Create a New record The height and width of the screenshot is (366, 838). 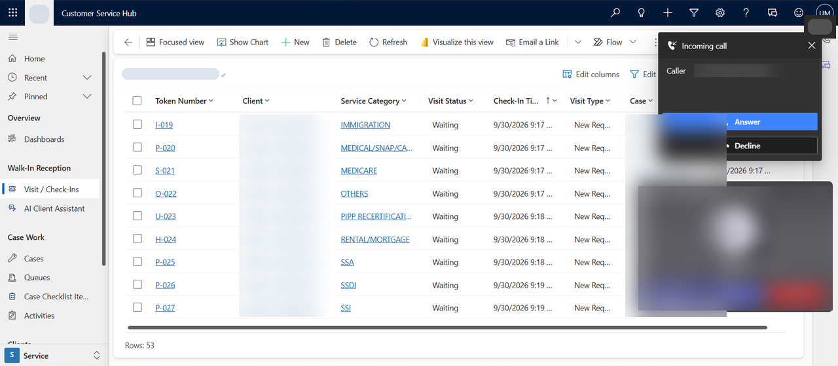point(295,42)
